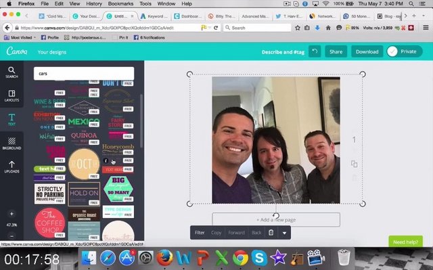433x270 pixels.
Task: Click the Canva search field containing cars
Action: (x=84, y=74)
